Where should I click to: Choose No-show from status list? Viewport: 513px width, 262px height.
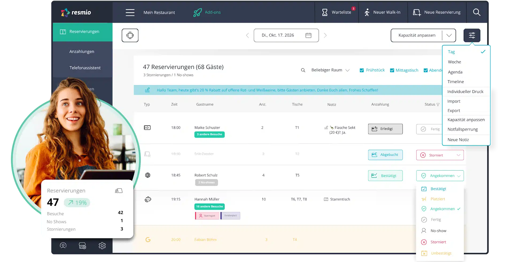438,231
